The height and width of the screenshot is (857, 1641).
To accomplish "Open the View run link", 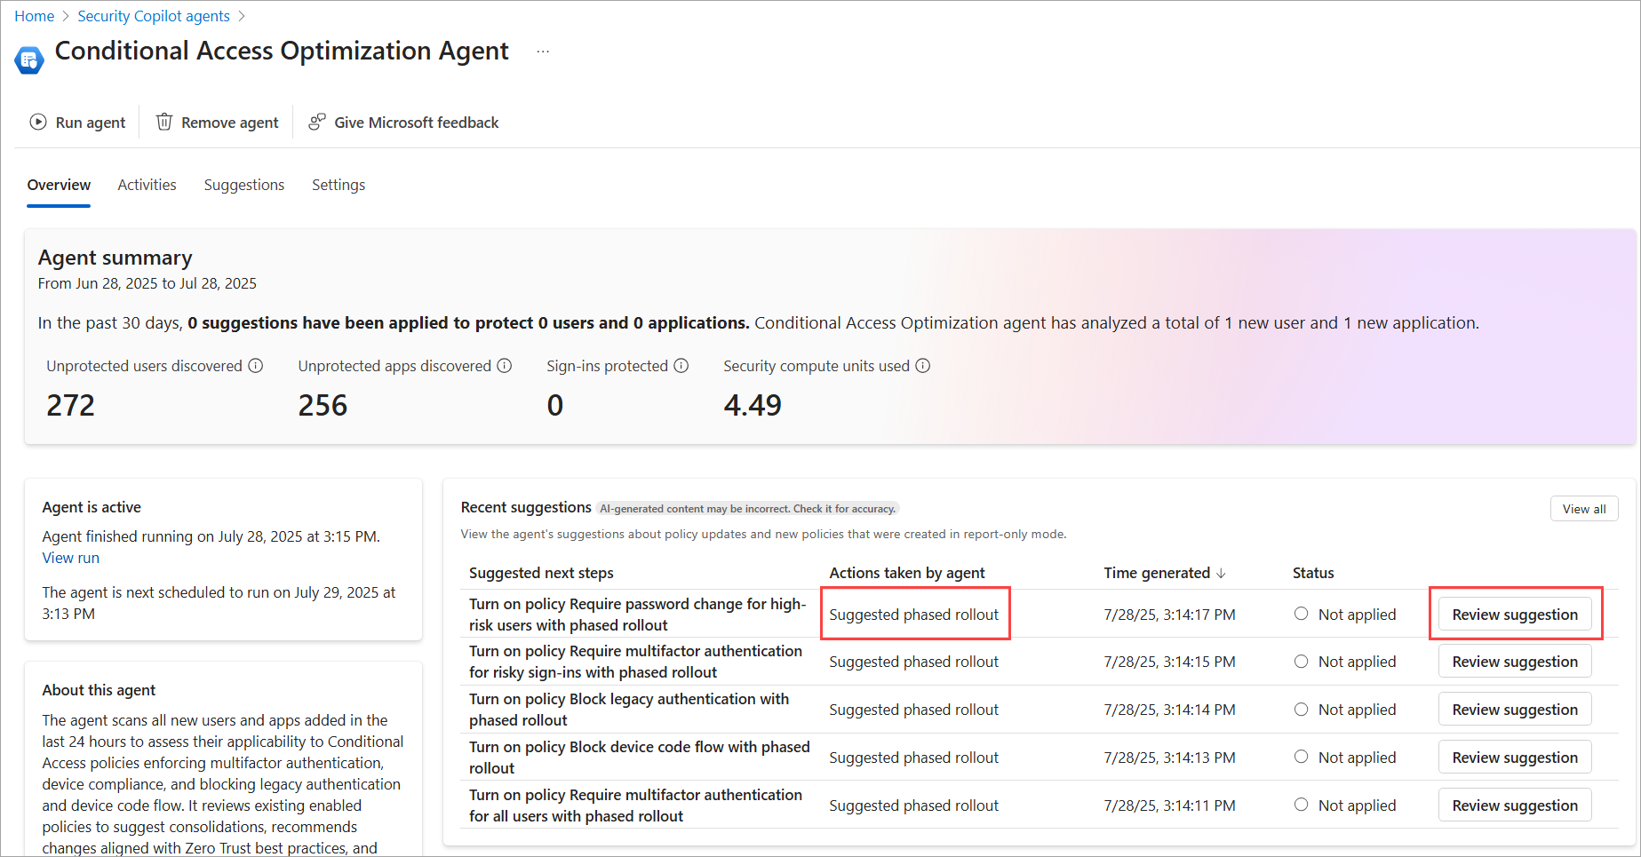I will click(71, 558).
